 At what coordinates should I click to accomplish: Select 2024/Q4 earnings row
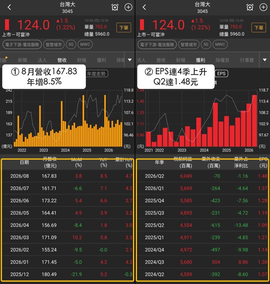click(202, 250)
